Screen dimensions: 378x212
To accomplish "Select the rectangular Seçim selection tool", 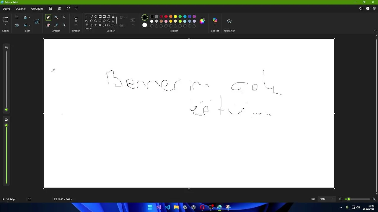I will tap(6, 20).
